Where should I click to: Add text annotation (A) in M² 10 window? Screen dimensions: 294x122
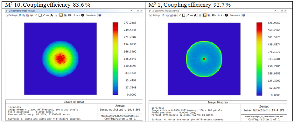pyautogui.click(x=52, y=15)
